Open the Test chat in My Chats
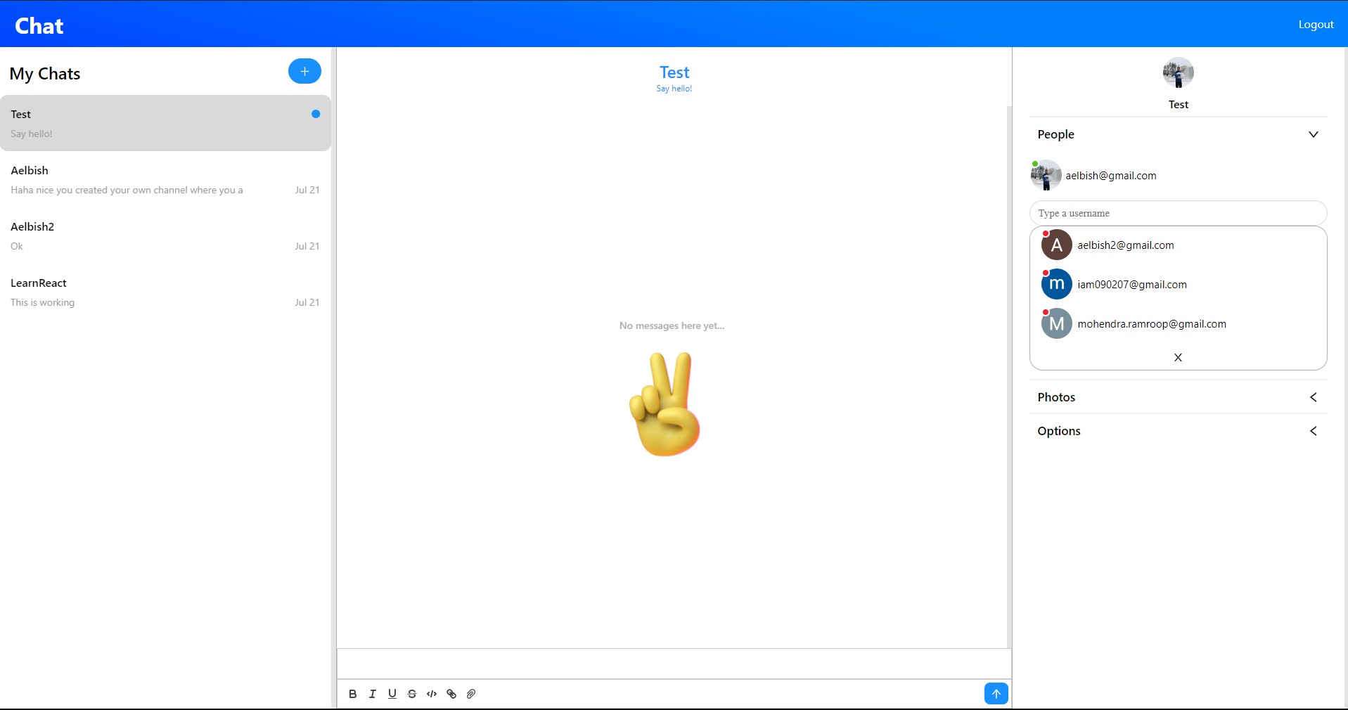This screenshot has width=1348, height=710. click(x=165, y=123)
